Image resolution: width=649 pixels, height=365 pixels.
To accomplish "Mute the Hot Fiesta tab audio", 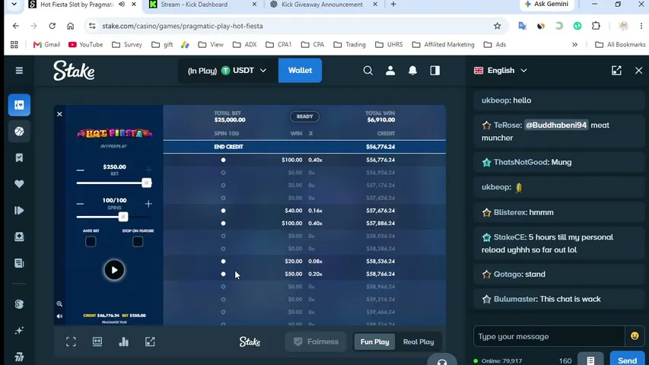I will (122, 4).
